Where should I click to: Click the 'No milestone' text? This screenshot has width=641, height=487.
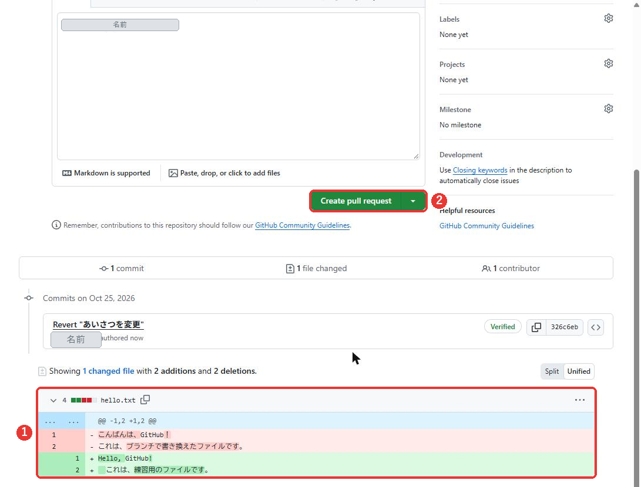coord(460,125)
